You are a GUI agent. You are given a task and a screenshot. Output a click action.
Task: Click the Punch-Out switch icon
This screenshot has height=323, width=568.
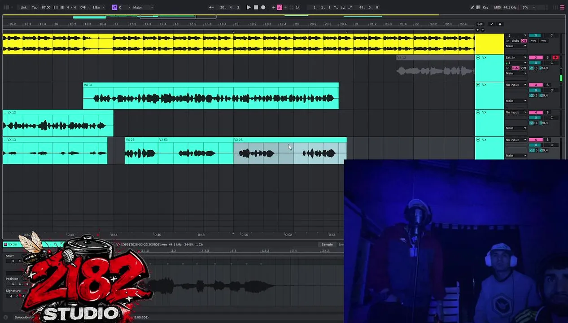(x=350, y=7)
